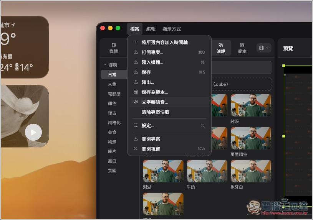Switch to the 濾鏡 tab
This screenshot has height=220, width=313.
coord(221,48)
